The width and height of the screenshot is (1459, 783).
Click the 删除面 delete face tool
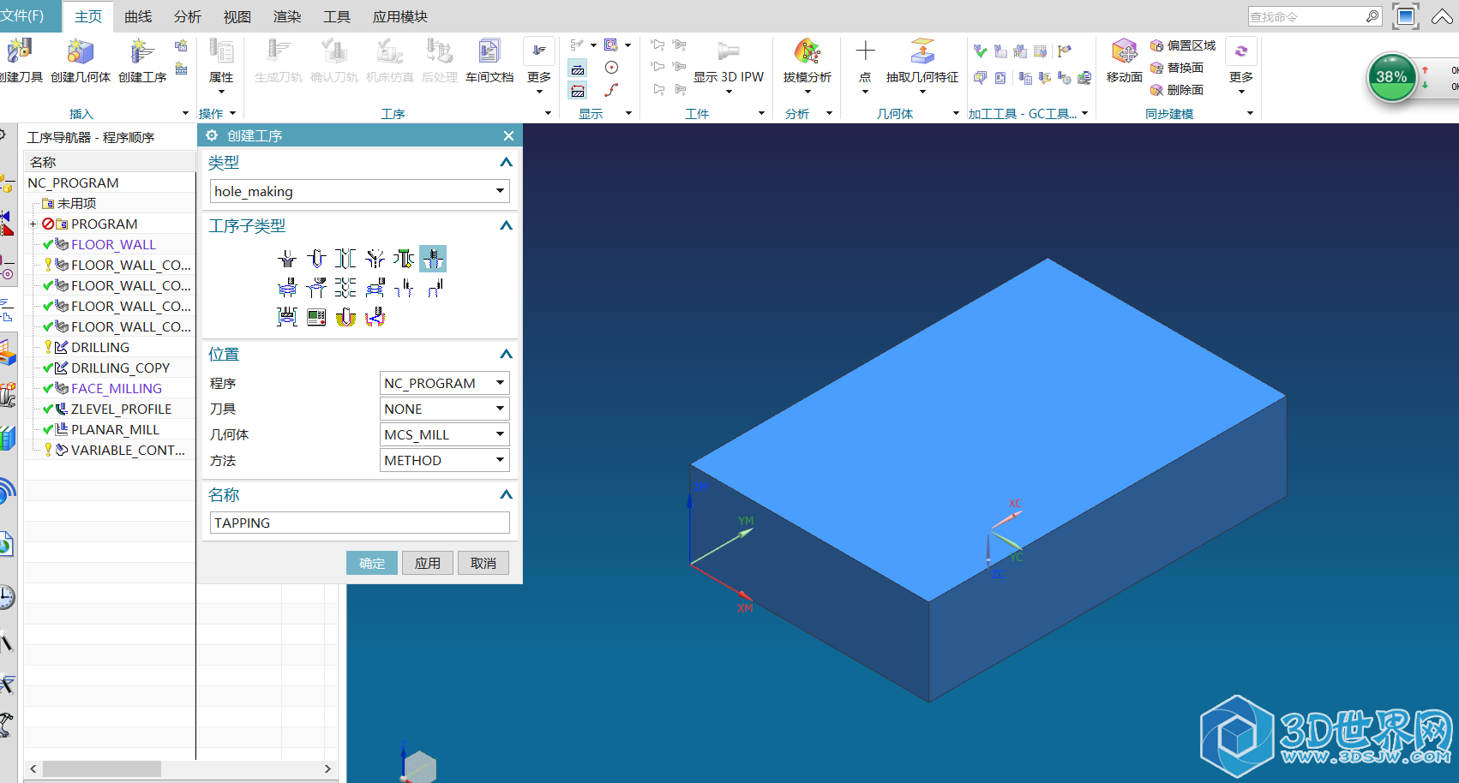pyautogui.click(x=1177, y=90)
